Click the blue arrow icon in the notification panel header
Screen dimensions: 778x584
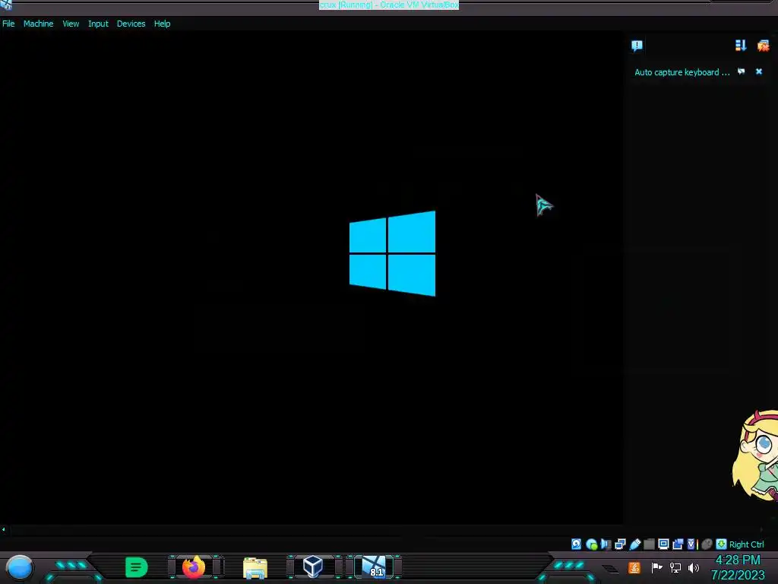pyautogui.click(x=741, y=46)
